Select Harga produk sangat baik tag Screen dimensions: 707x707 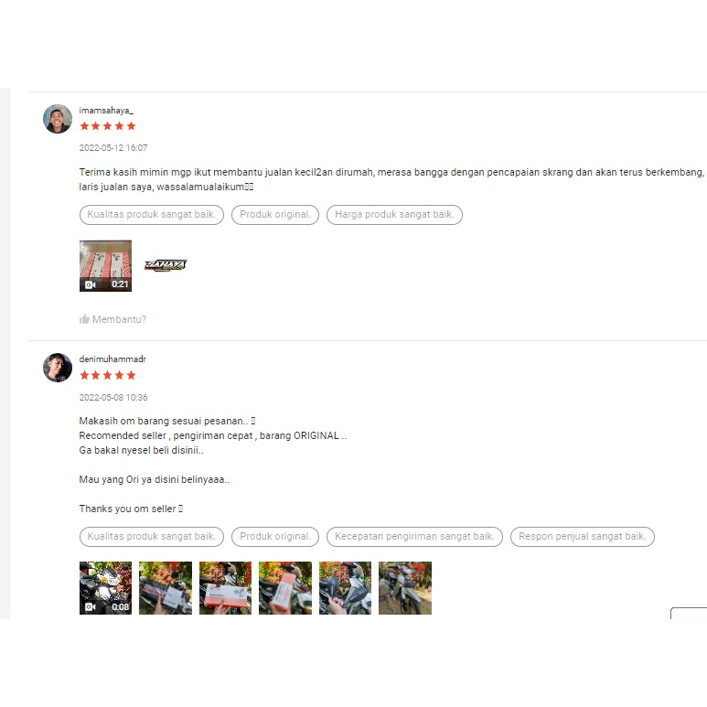pyautogui.click(x=394, y=215)
